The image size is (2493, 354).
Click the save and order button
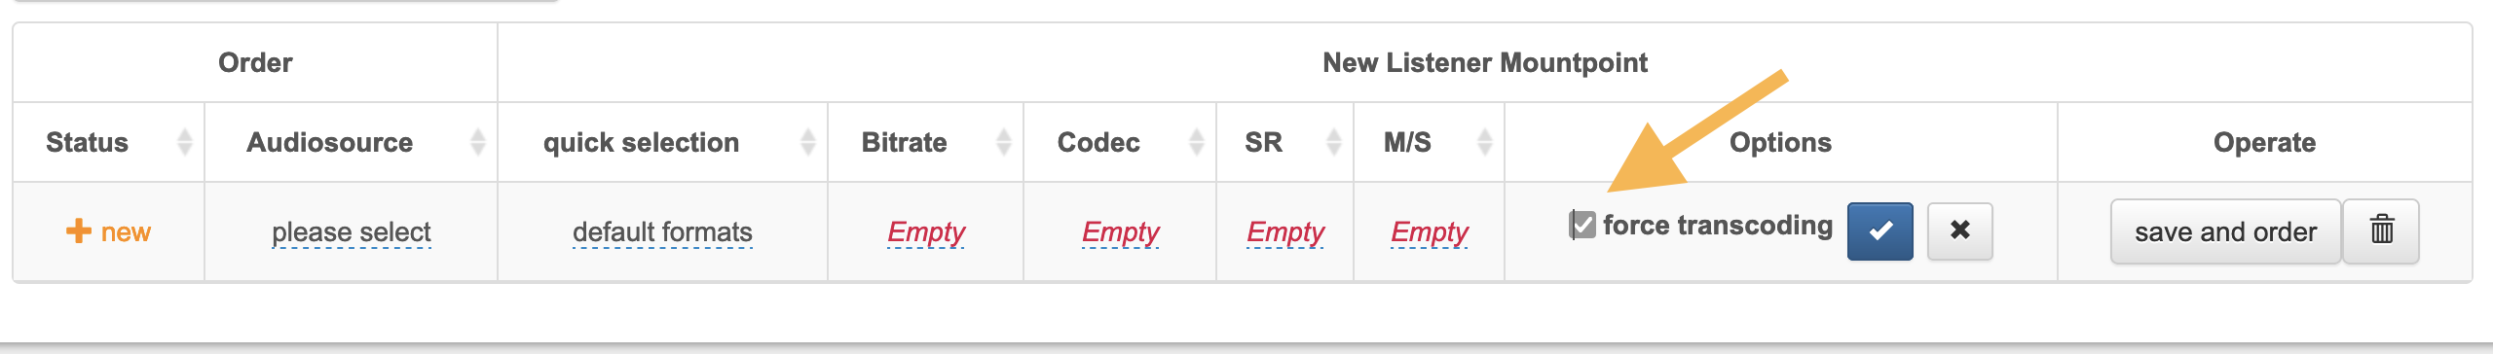2225,231
